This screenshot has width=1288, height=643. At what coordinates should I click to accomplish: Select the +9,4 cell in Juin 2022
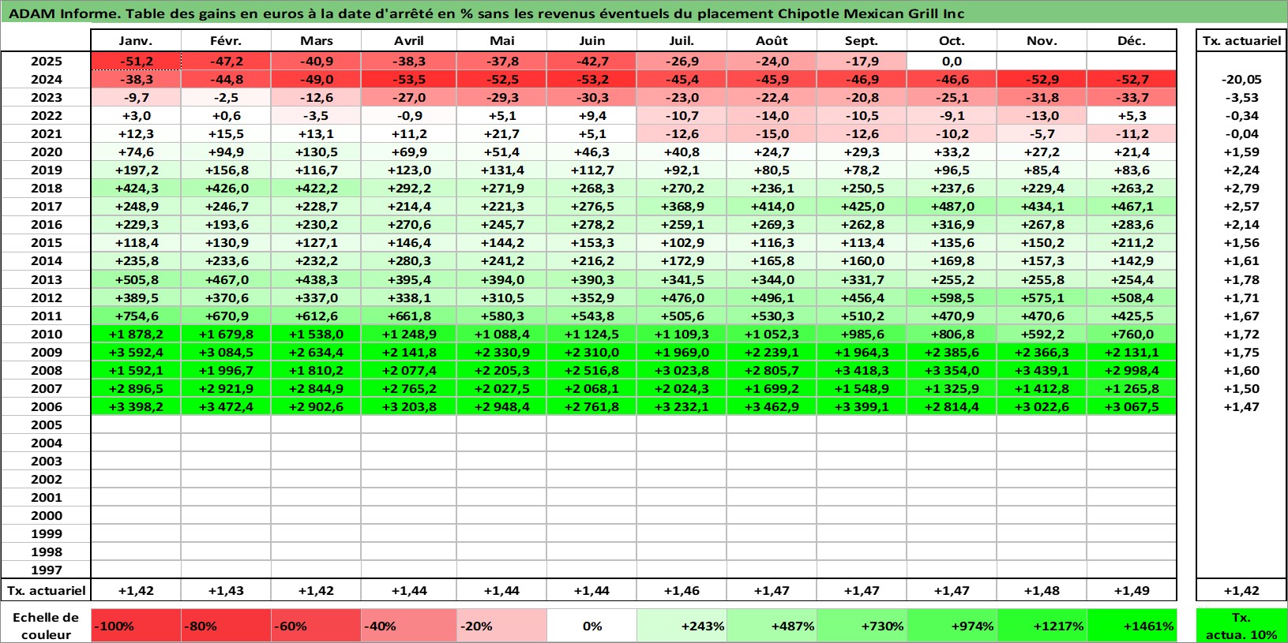pos(591,115)
